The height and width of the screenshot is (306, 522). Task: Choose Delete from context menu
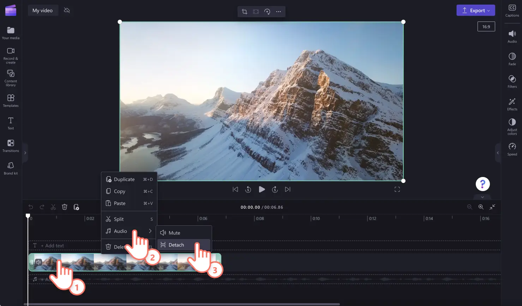coord(129,247)
